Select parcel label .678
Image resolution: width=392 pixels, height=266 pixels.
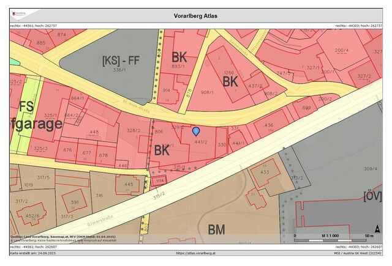103,155
